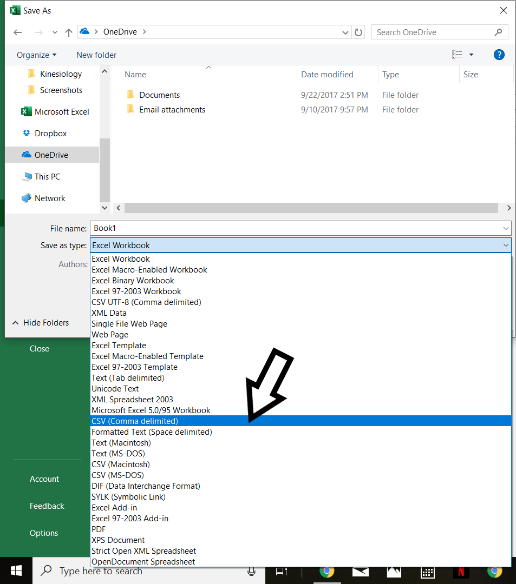Collapse the Save as type dropdown

click(x=506, y=245)
